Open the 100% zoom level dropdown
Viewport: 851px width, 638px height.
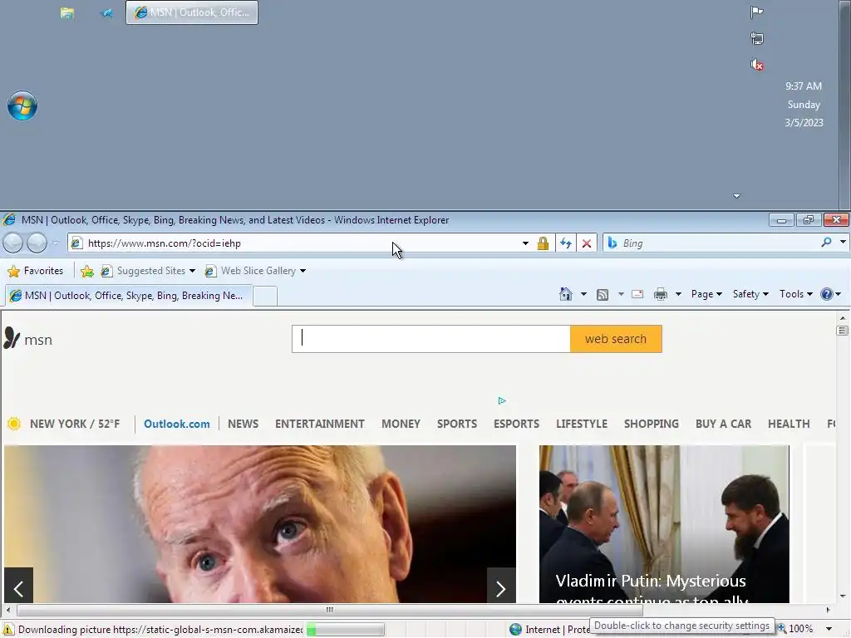point(829,629)
